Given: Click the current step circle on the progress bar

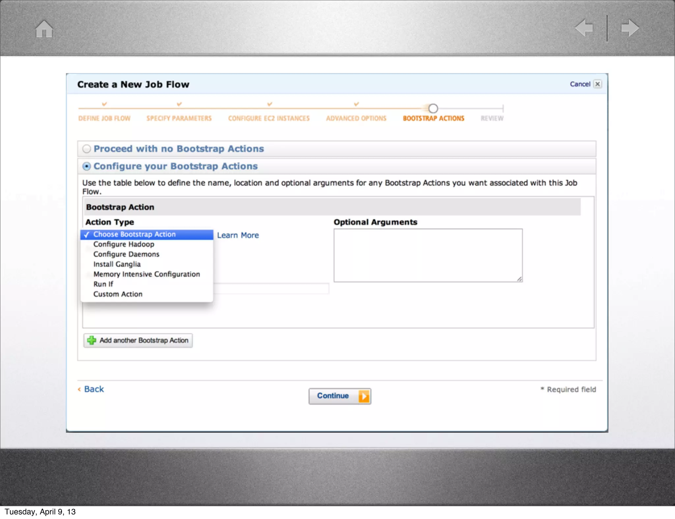Looking at the screenshot, I should pos(433,108).
